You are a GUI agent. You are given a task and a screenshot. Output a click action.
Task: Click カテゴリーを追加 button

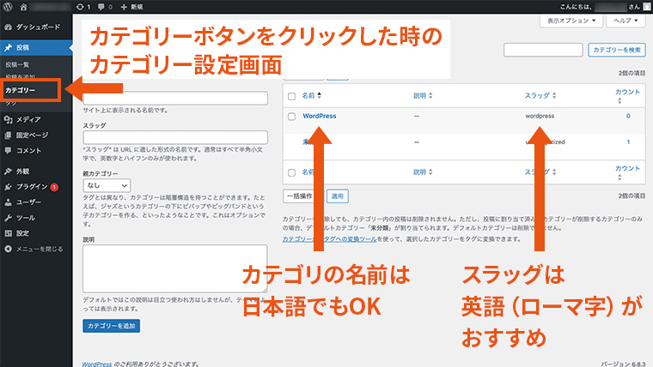(x=111, y=326)
